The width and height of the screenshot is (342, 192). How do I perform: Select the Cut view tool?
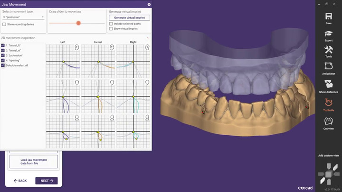[328, 122]
